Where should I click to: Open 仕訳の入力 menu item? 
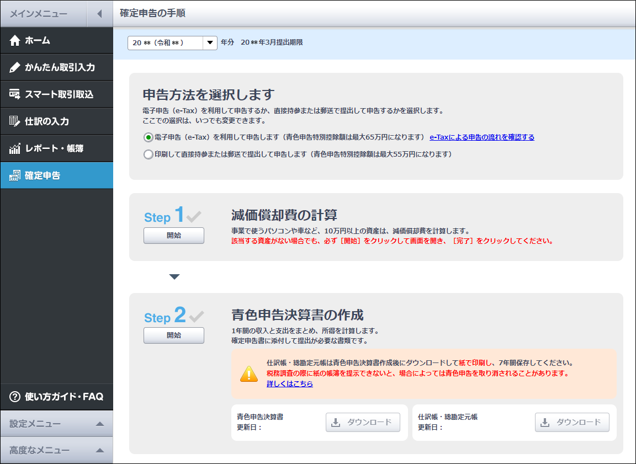pyautogui.click(x=57, y=121)
